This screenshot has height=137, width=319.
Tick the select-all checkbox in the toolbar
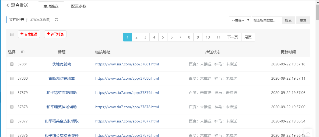12,34
